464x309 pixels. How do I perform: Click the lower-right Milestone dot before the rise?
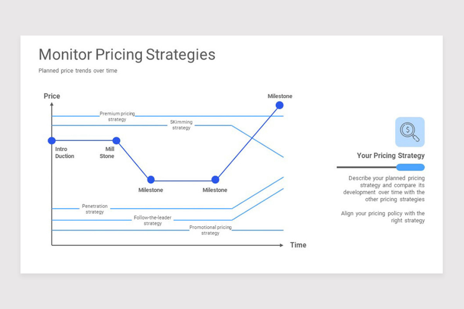coord(215,180)
